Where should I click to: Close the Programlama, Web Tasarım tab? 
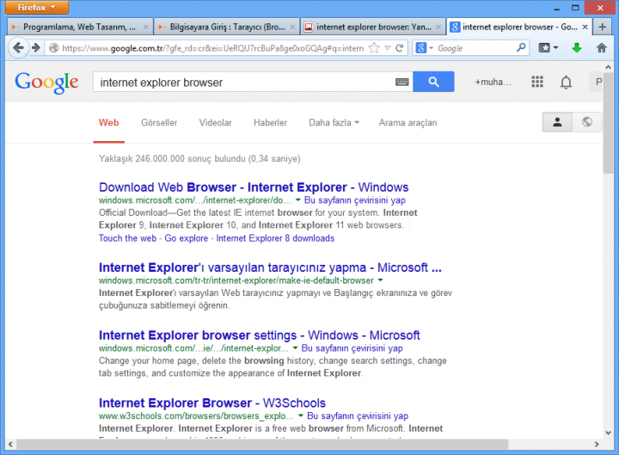(145, 27)
